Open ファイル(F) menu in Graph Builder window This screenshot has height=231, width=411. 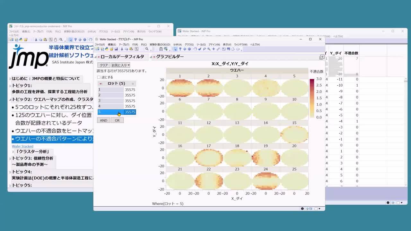(100, 45)
